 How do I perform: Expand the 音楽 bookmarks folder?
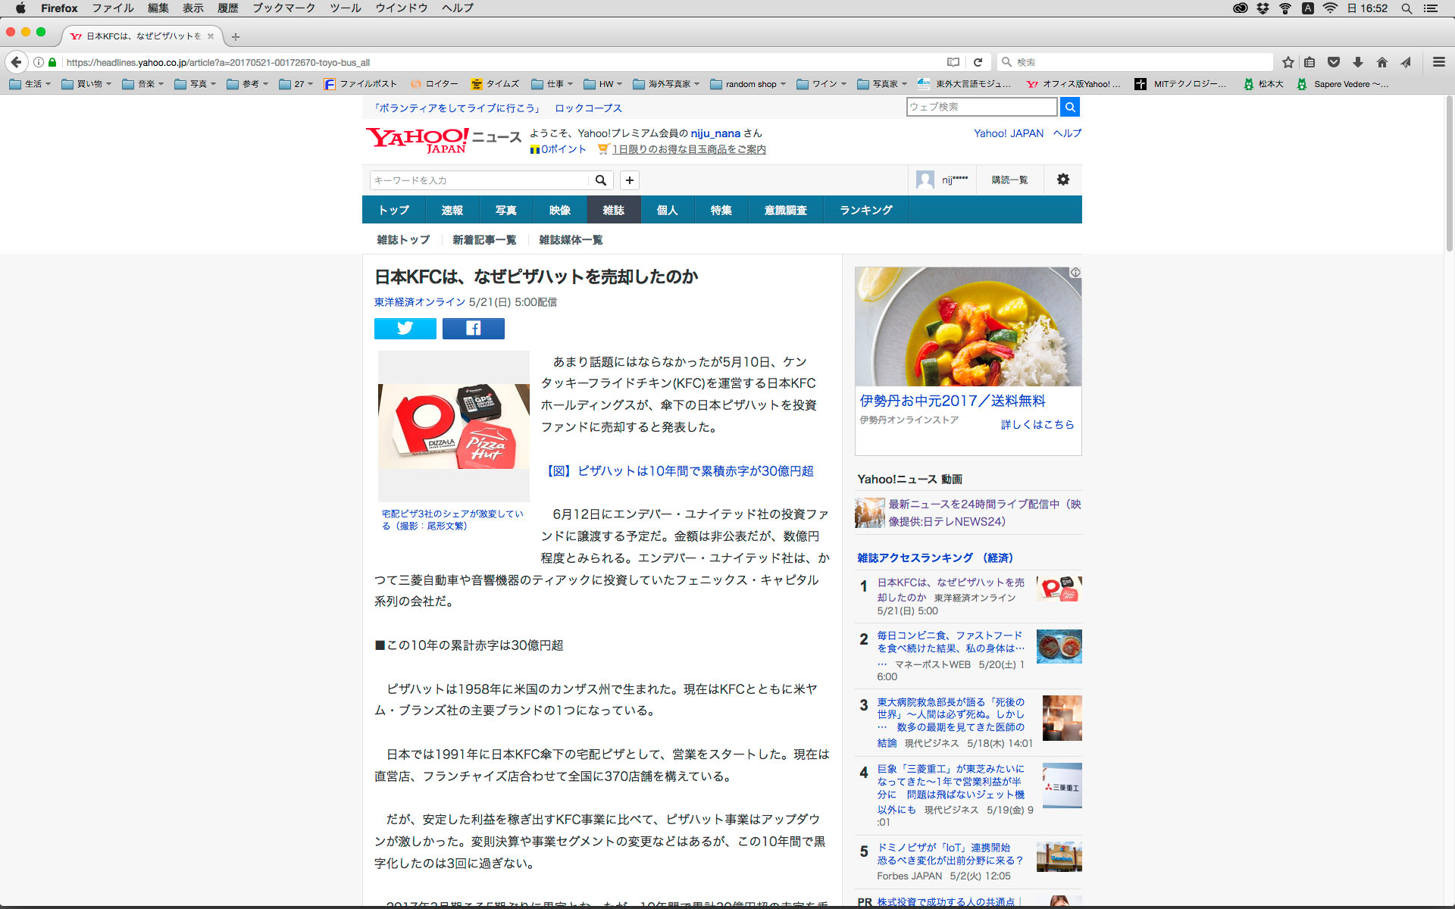(x=142, y=84)
